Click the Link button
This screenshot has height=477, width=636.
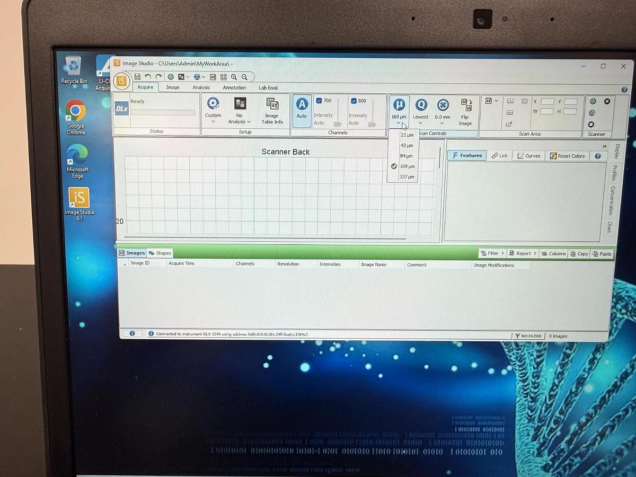(x=499, y=156)
